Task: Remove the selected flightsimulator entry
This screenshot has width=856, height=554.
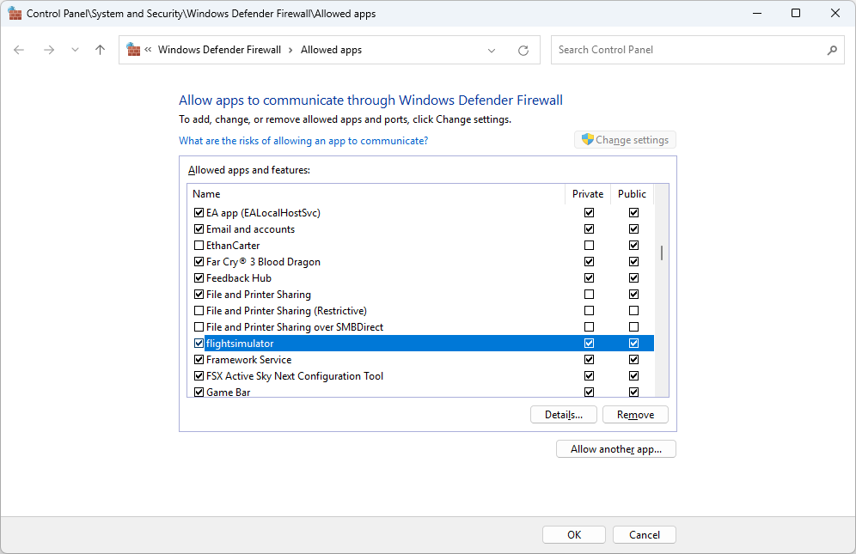Action: (635, 415)
